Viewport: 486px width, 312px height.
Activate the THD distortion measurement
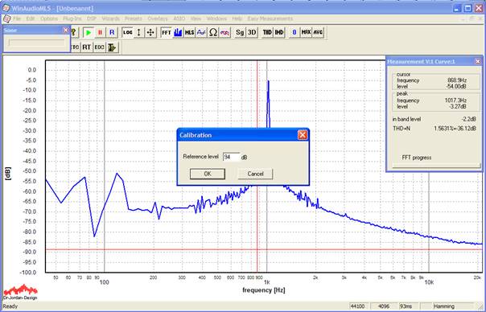[267, 32]
